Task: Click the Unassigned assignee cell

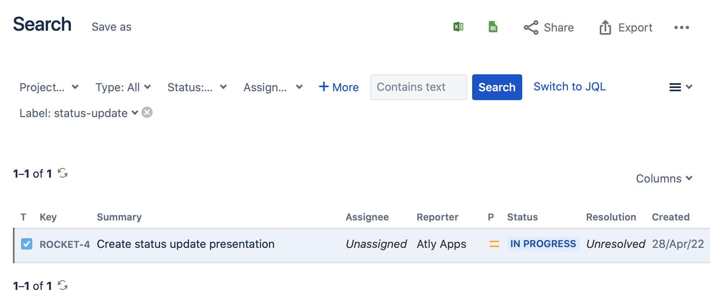Action: [376, 244]
